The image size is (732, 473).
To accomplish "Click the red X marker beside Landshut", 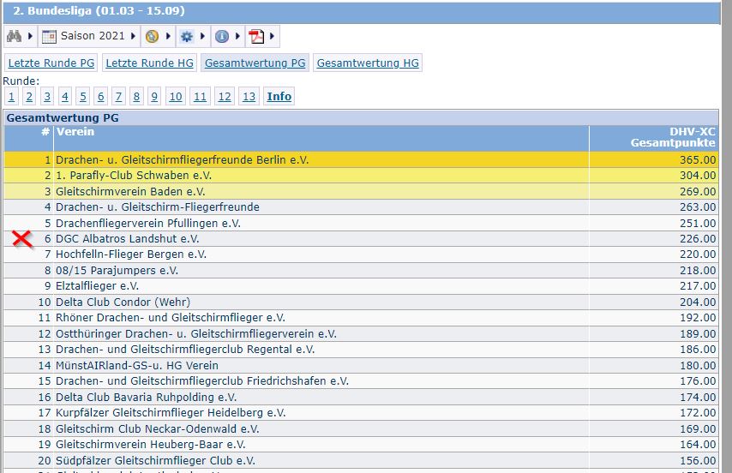I will [22, 238].
